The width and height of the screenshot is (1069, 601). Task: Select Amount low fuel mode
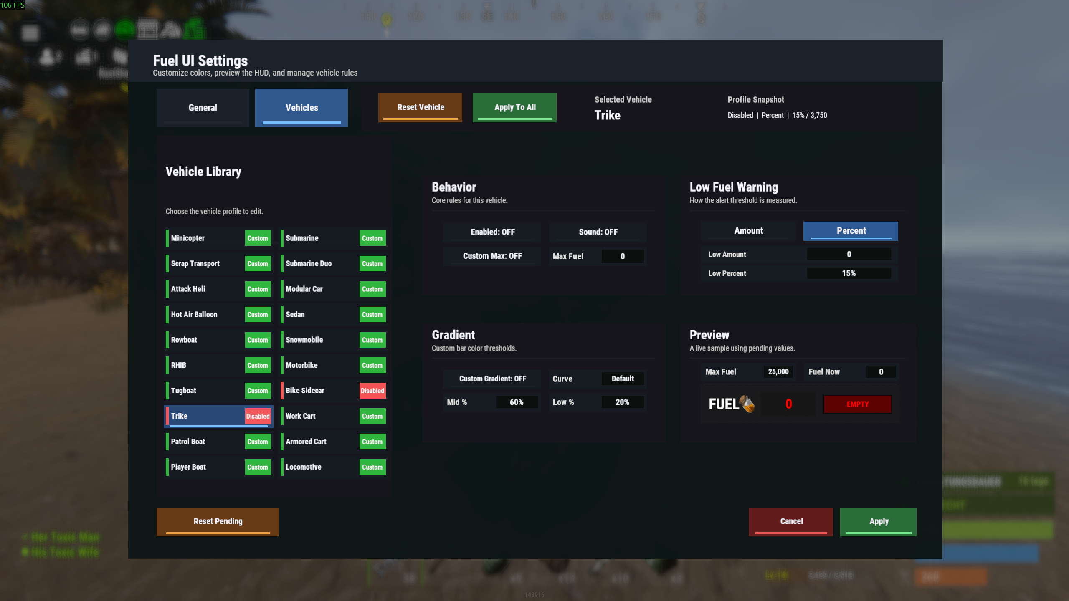click(748, 231)
